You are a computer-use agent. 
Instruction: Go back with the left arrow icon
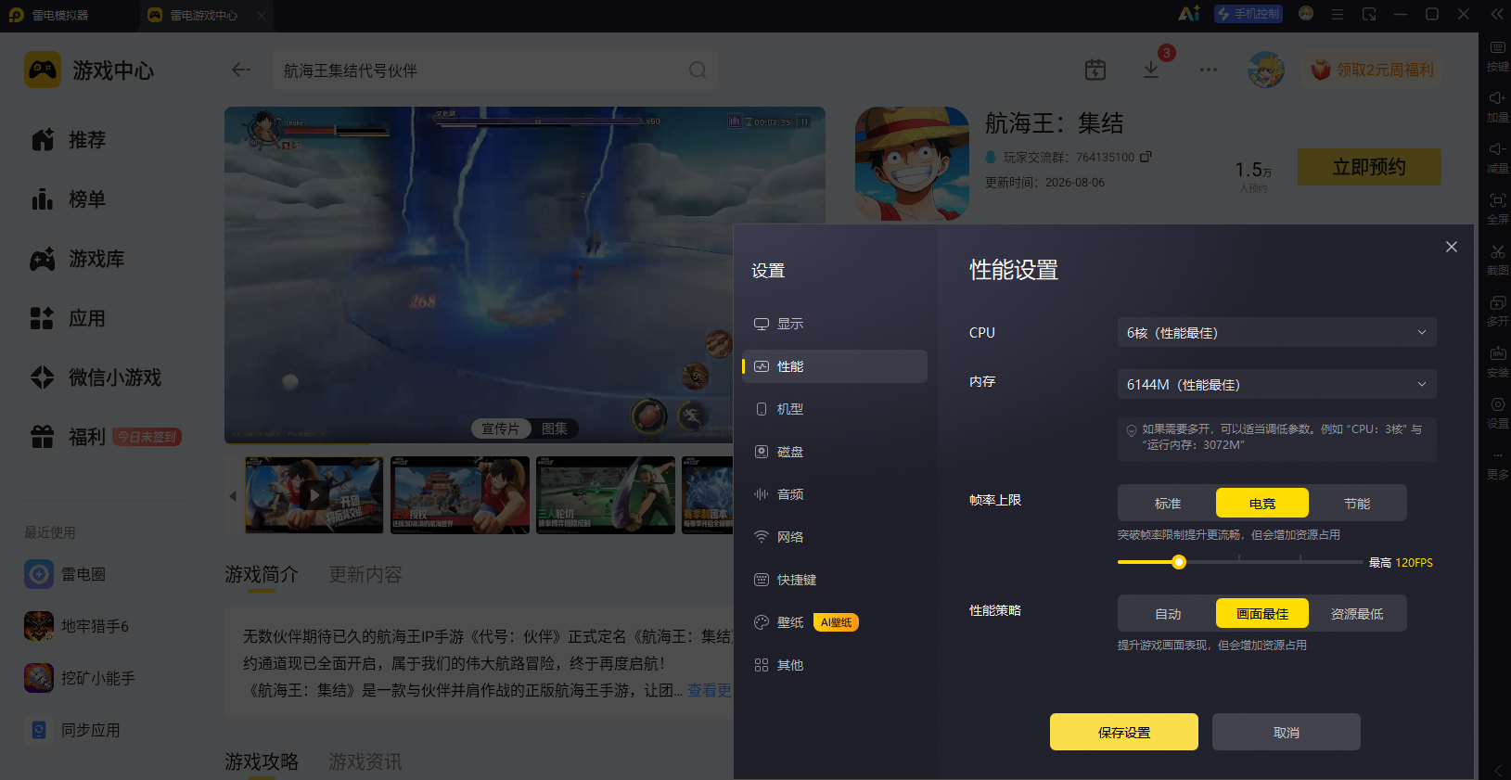click(x=241, y=70)
